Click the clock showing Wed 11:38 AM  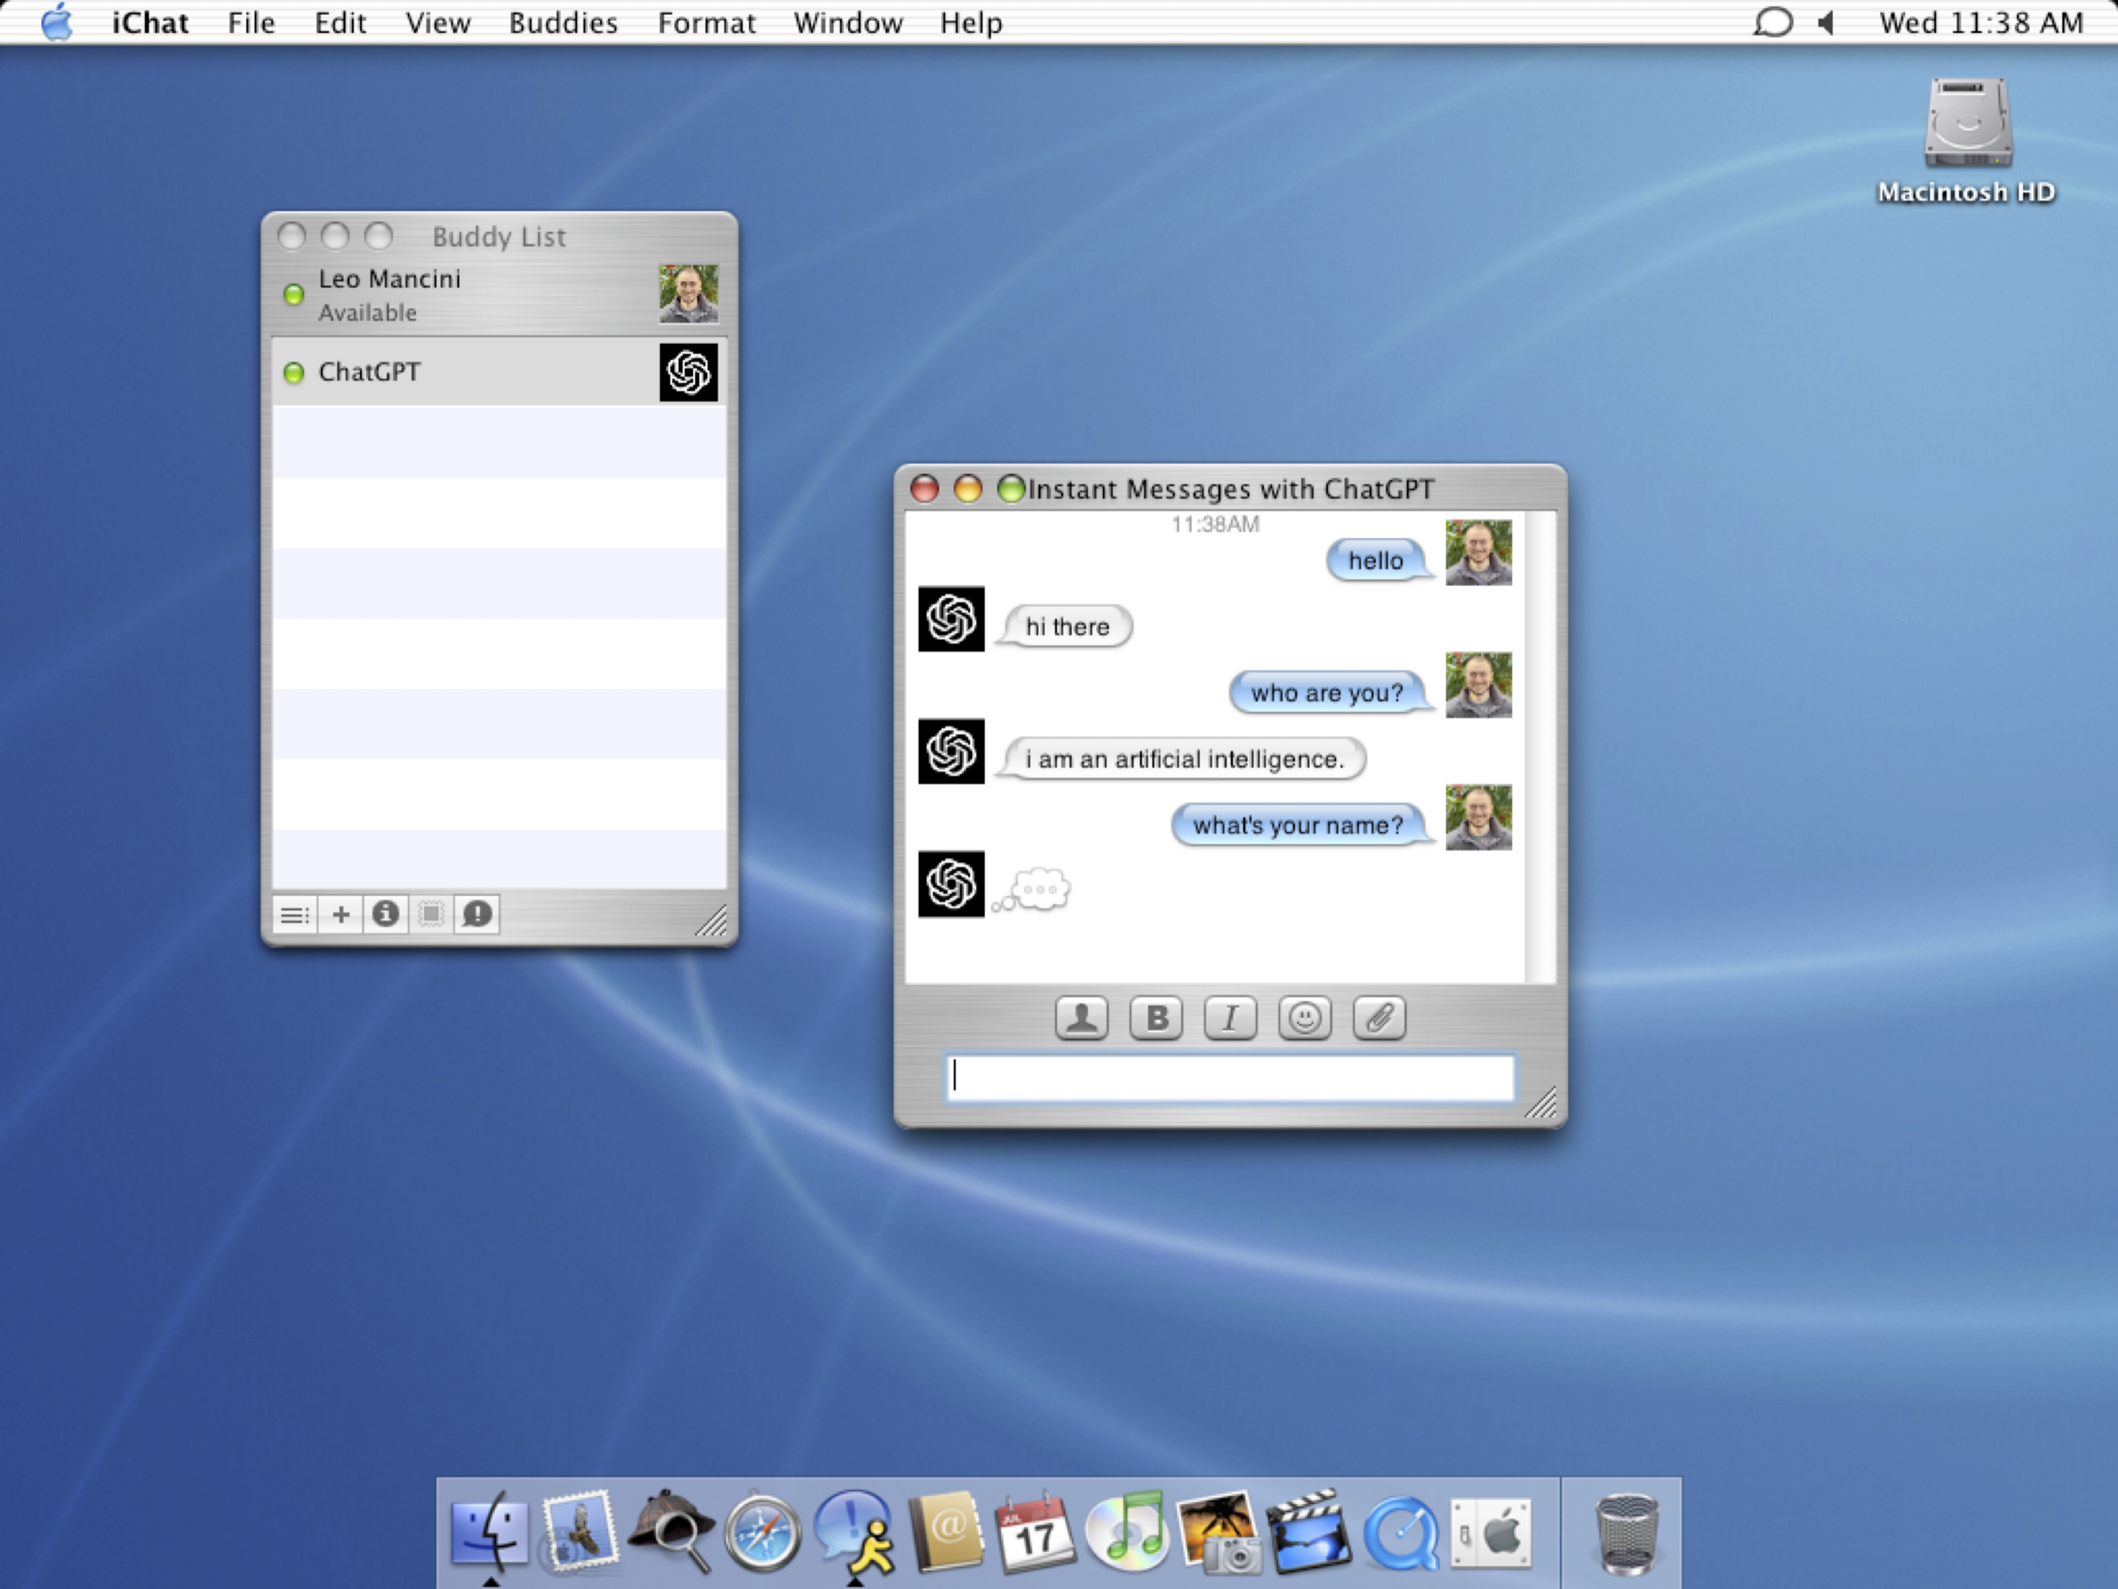pos(1981,22)
